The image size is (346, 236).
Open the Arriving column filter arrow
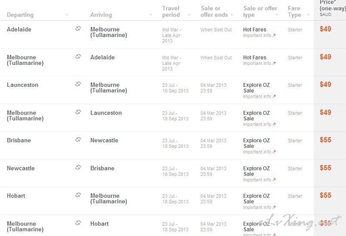151,15
